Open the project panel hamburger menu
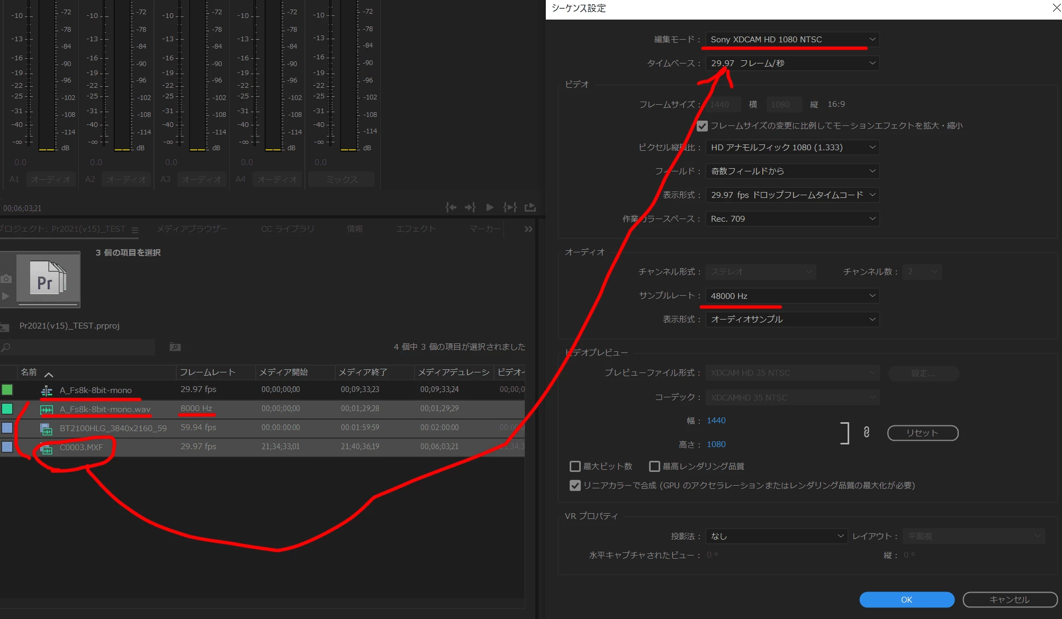This screenshot has width=1062, height=619. 135,230
